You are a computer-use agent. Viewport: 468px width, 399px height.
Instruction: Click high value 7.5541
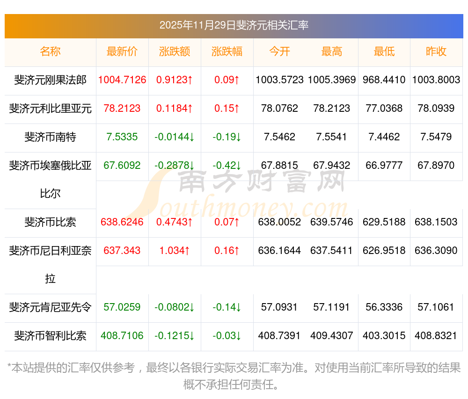[332, 137]
